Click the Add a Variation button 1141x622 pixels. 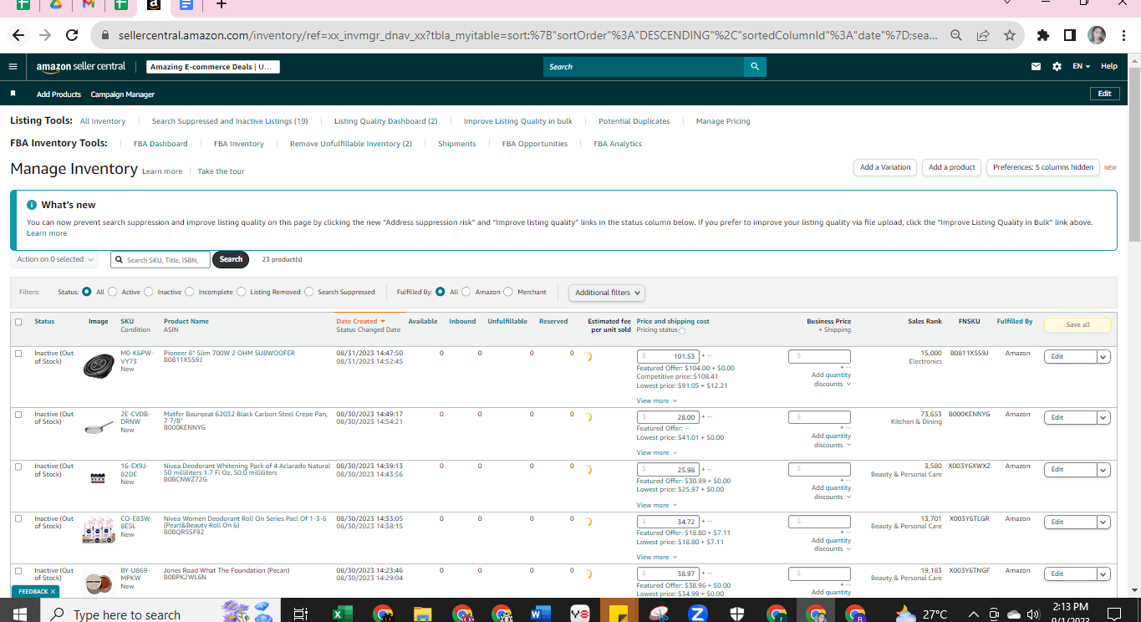click(x=885, y=167)
